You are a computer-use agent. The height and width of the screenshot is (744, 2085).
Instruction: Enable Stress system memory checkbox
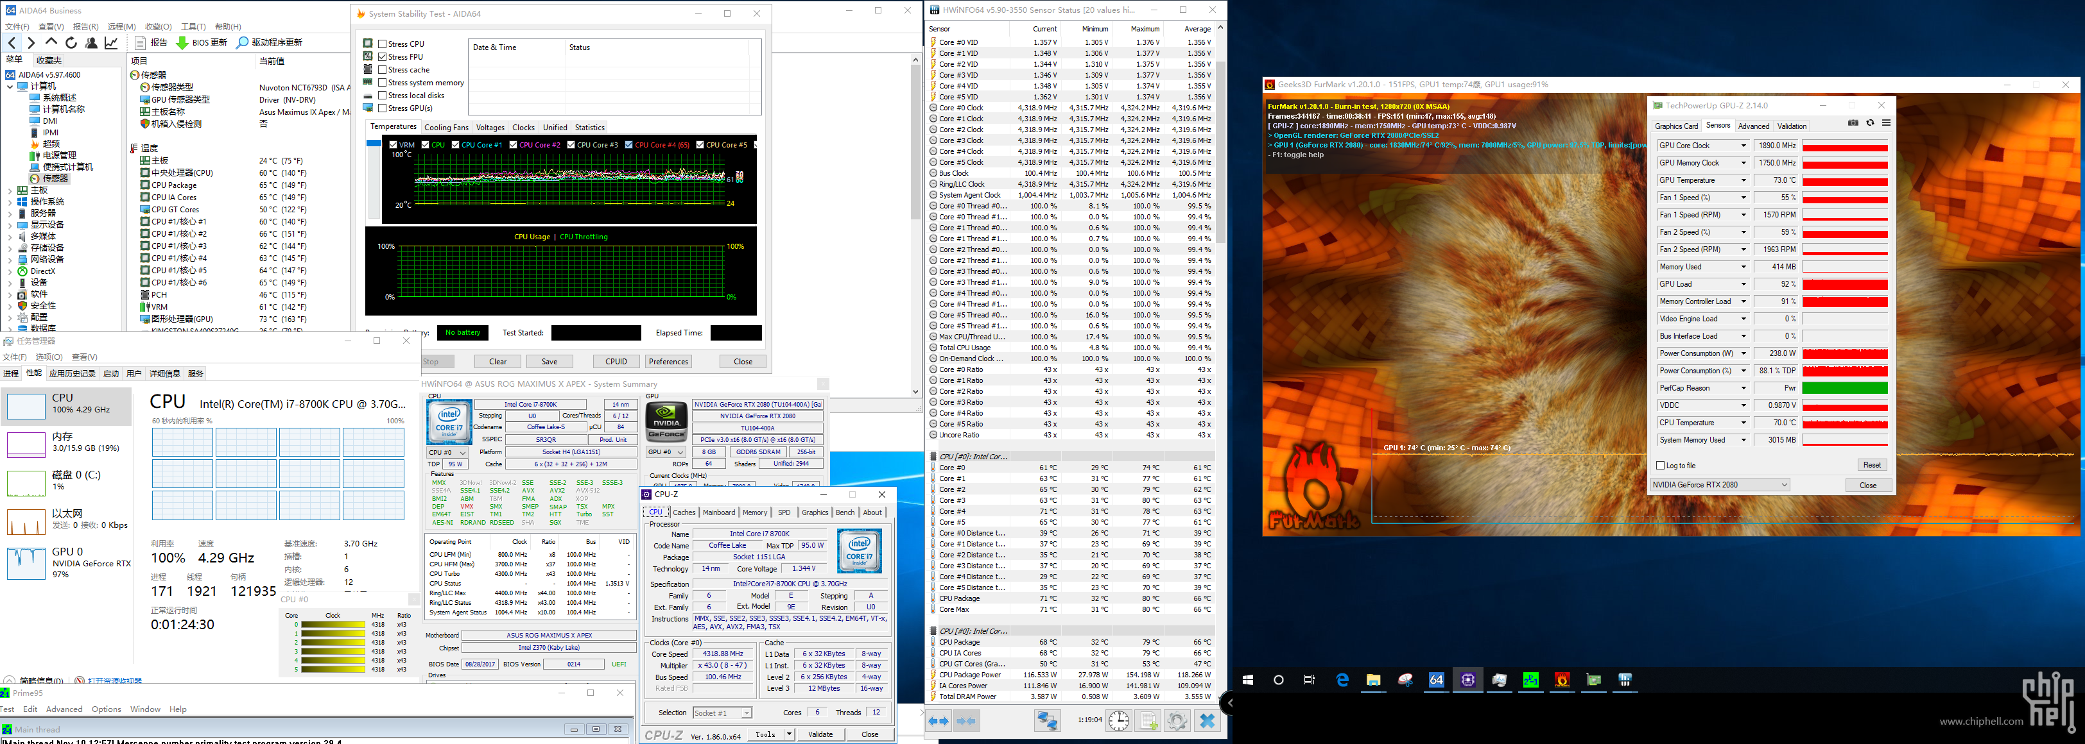coord(382,83)
